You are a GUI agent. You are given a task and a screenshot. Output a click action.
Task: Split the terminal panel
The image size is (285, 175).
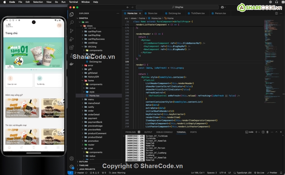click(x=263, y=132)
